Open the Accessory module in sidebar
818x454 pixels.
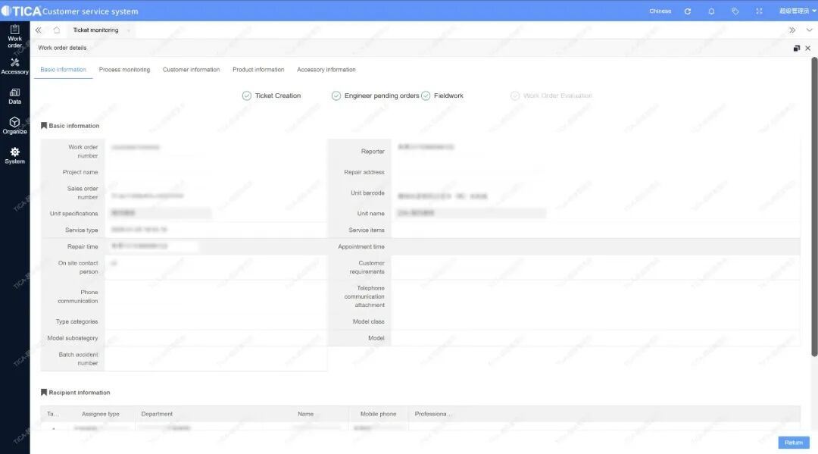click(x=14, y=66)
